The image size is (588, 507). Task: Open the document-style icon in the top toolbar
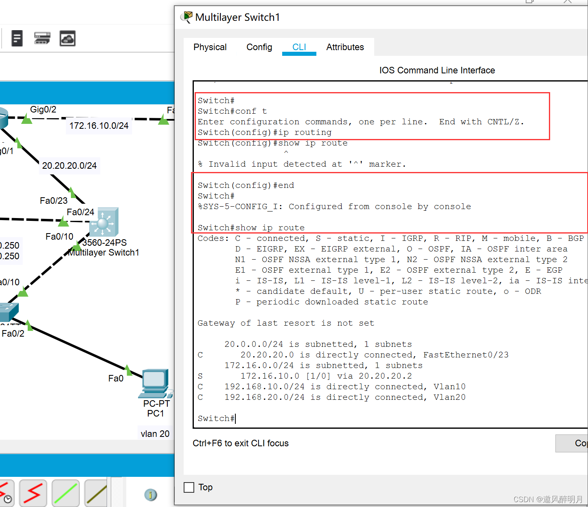click(x=17, y=38)
